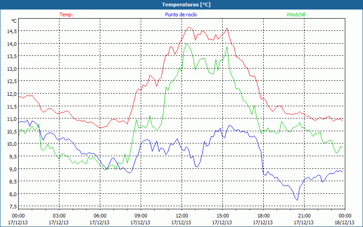Click the 11,5 y-axis value
This screenshot has height=227, width=363.
point(12,106)
